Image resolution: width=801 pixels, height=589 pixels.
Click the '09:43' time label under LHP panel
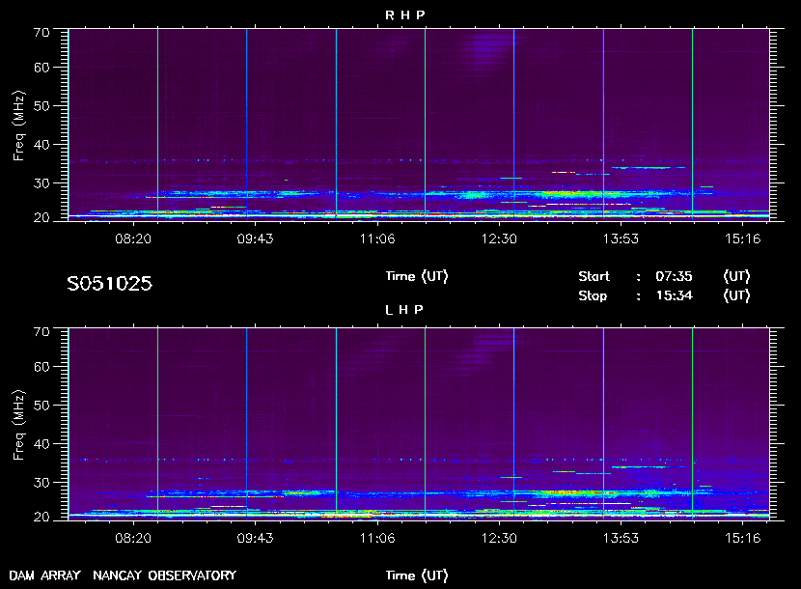tap(255, 538)
